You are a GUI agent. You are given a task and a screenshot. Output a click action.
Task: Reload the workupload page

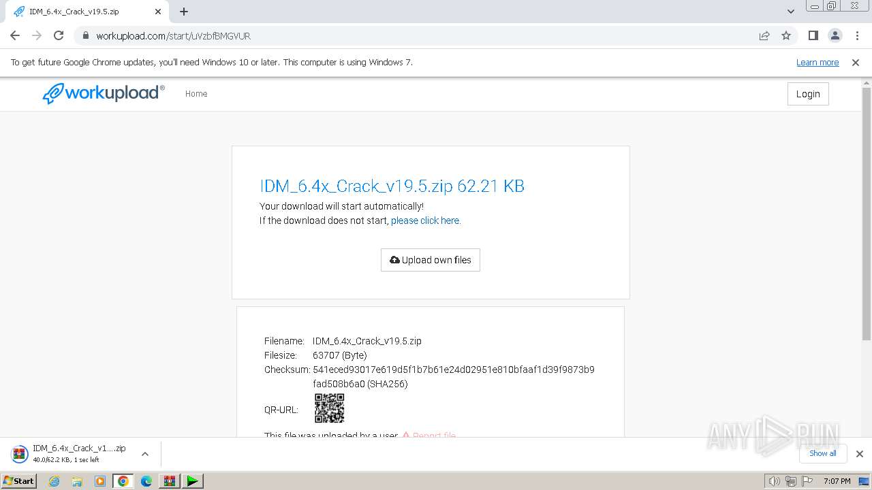click(59, 35)
